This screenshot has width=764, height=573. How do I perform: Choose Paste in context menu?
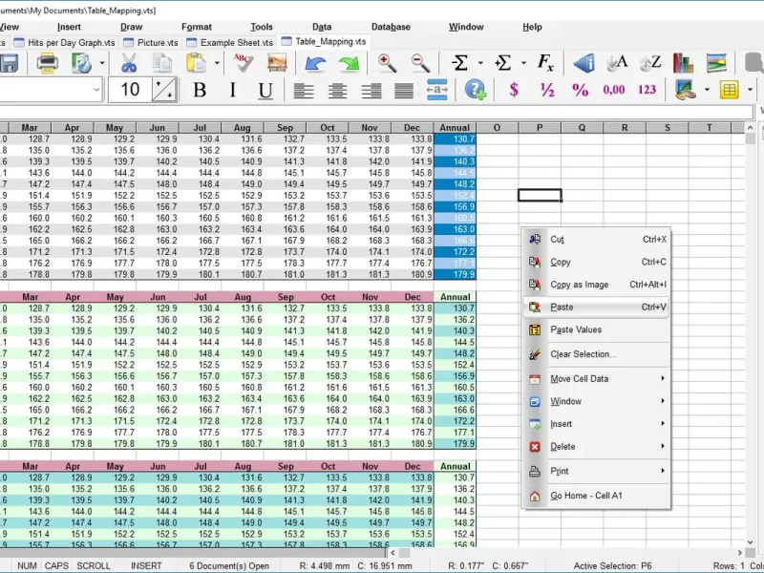[596, 308]
